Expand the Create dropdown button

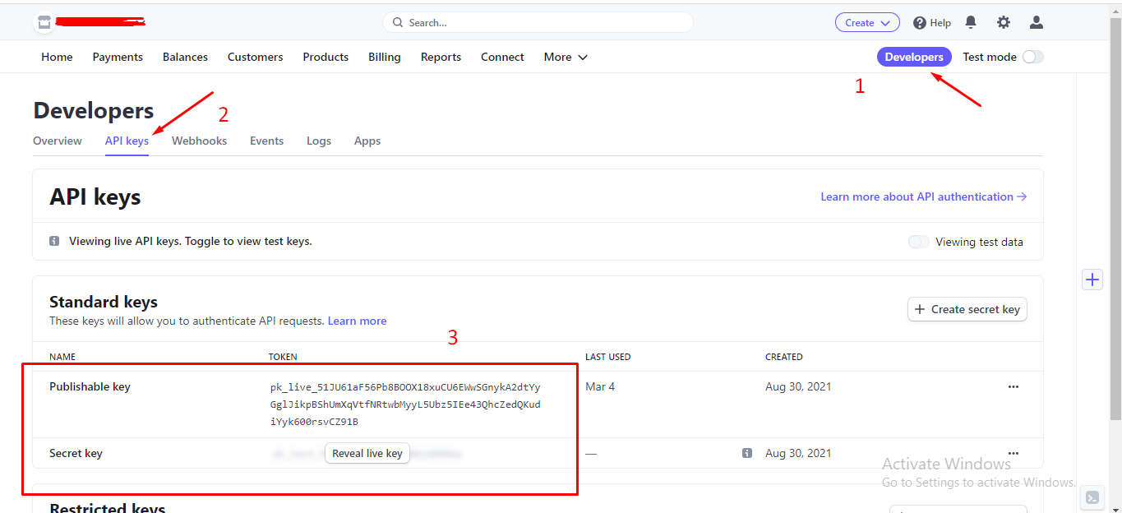point(867,23)
